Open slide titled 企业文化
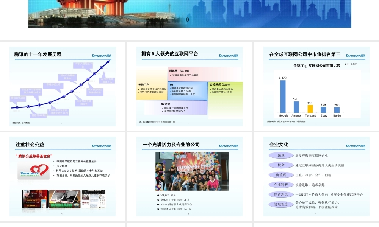The width and height of the screenshot is (379, 227). coord(316,176)
